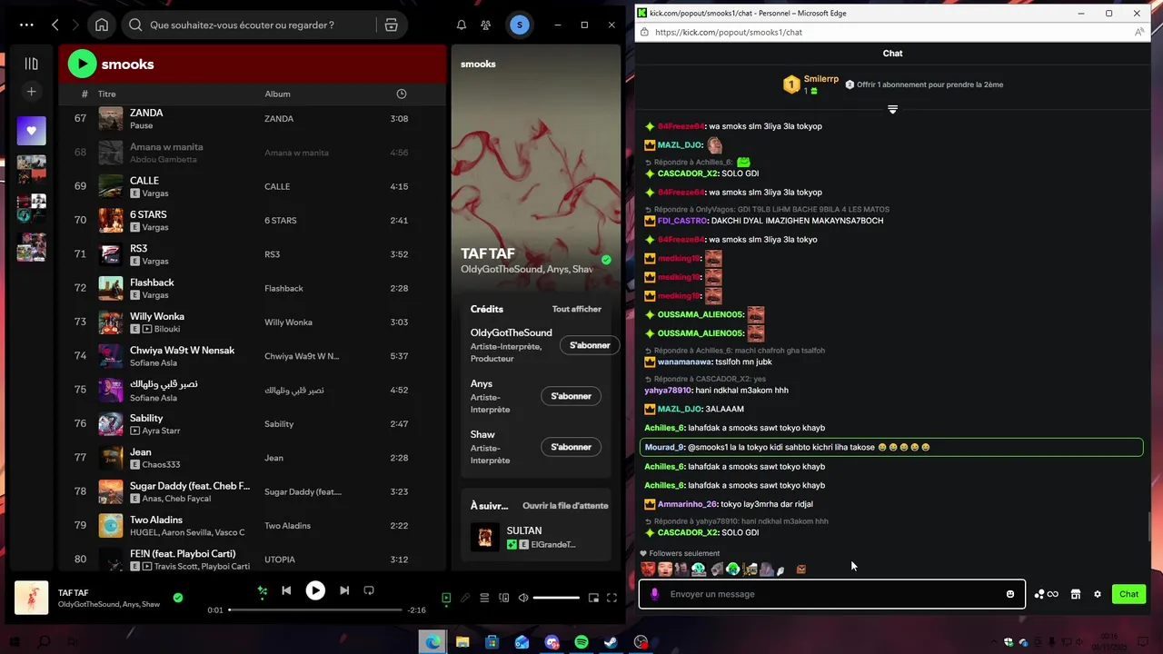This screenshot has height=654, width=1163.
Task: Click username Mourad_9 in highlighted message
Action: click(x=664, y=447)
